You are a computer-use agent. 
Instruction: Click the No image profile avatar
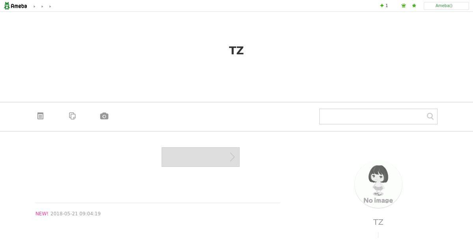coord(378,184)
